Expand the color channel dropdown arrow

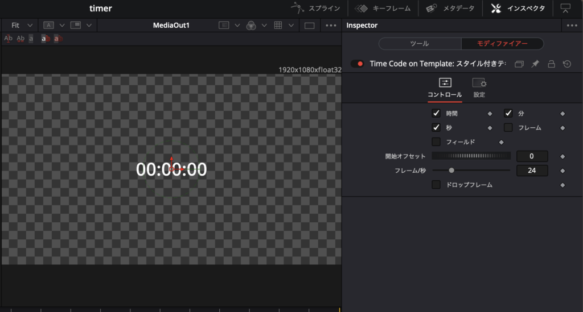click(264, 26)
